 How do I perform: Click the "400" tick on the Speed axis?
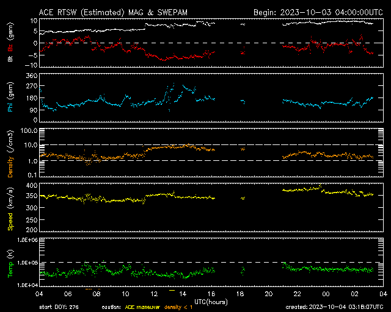[x=32, y=185]
